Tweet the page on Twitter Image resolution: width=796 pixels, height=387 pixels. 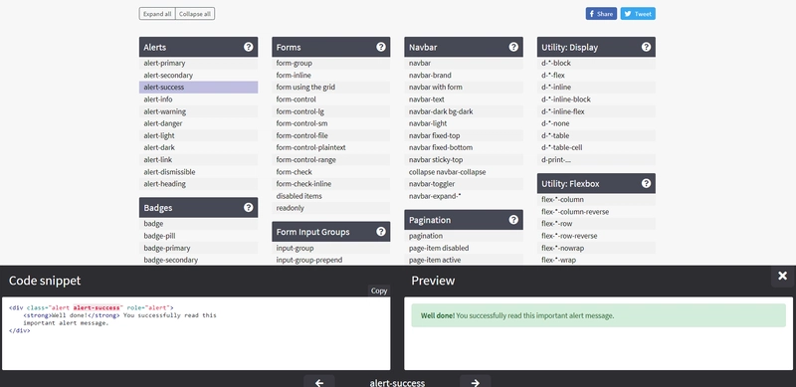(x=638, y=14)
